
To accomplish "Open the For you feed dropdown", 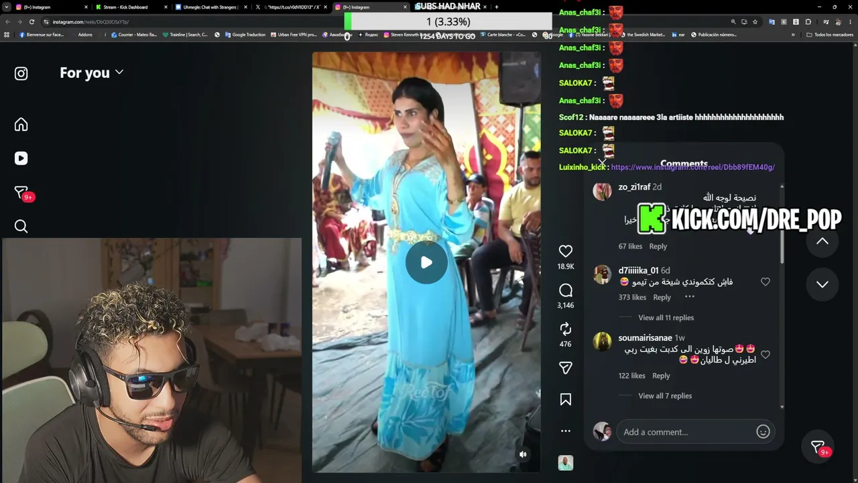I will [91, 72].
